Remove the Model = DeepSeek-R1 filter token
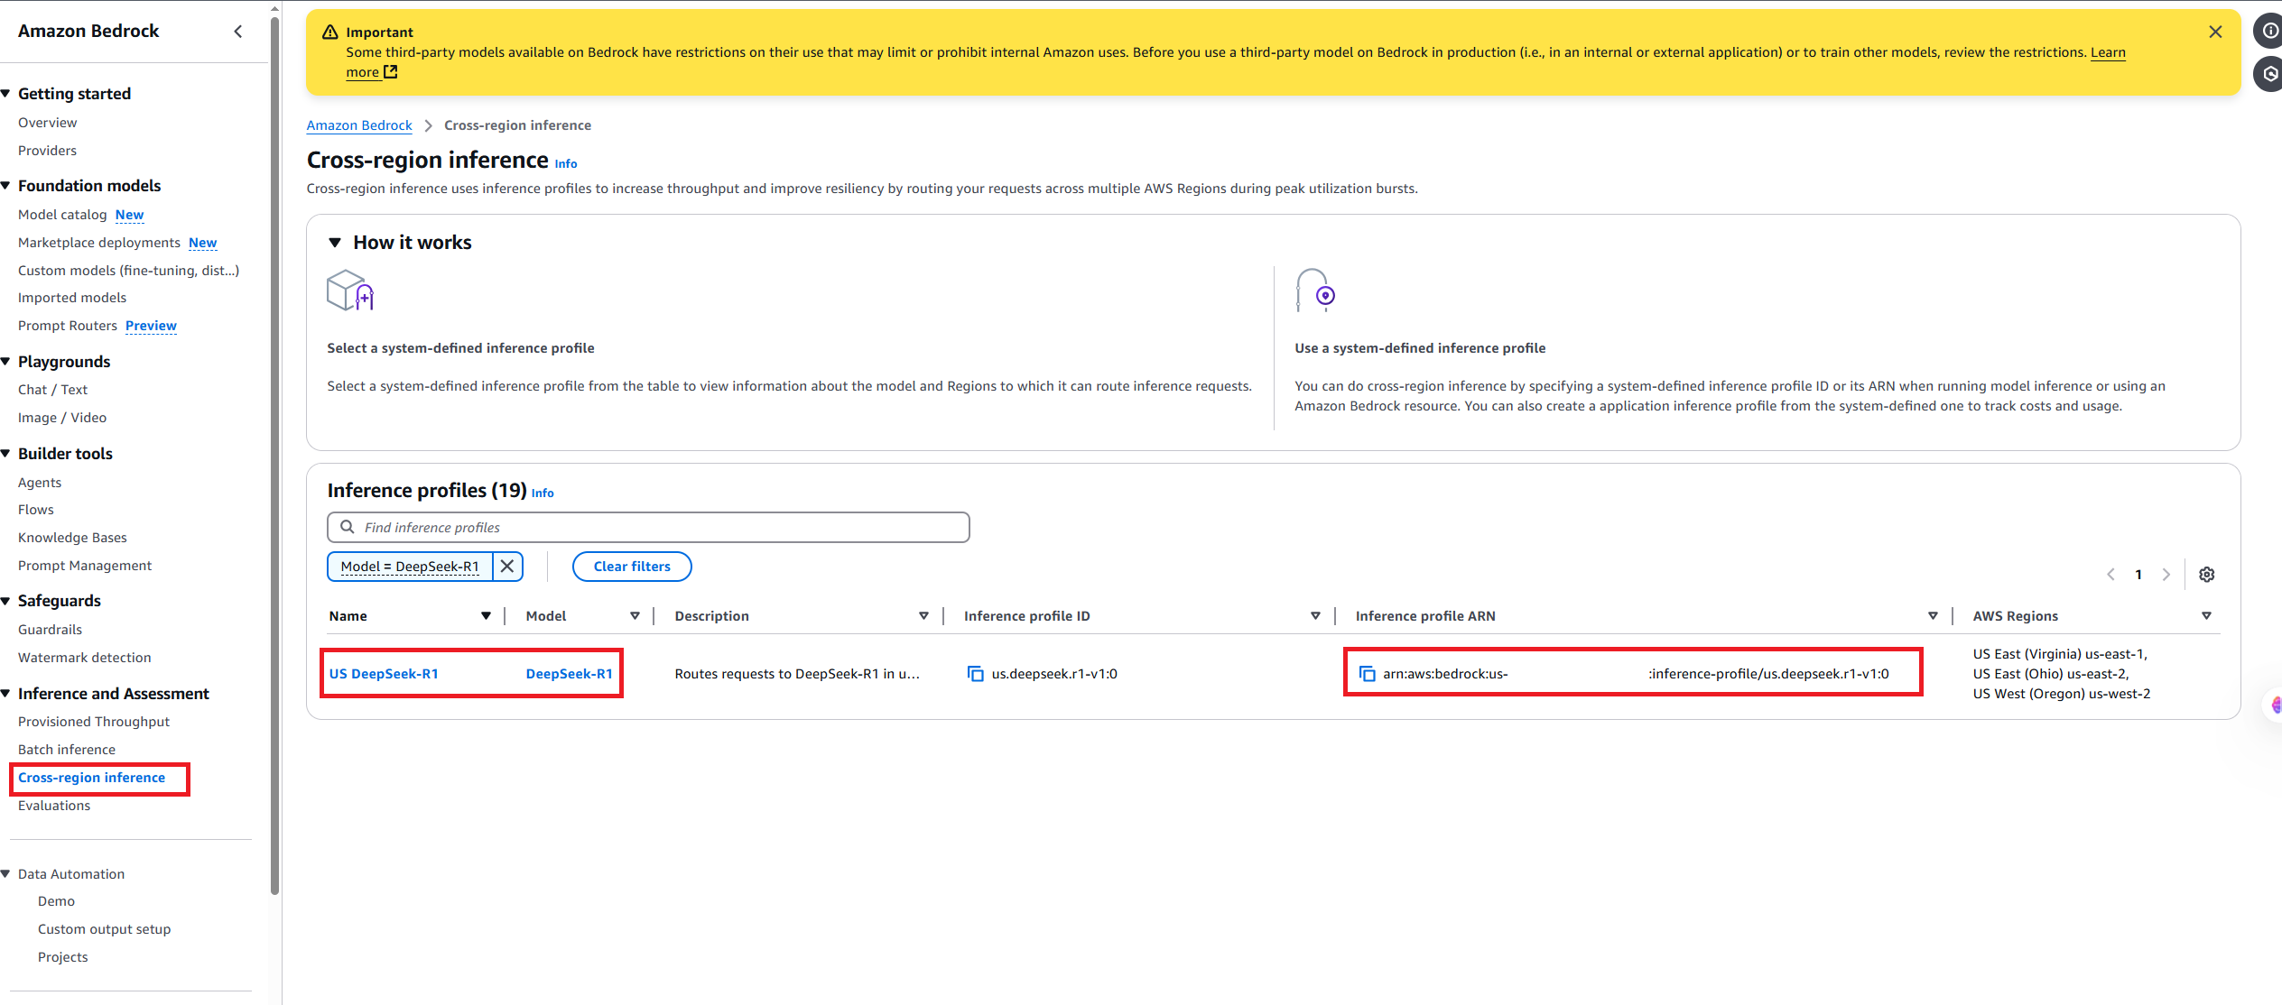Viewport: 2282px width, 1005px height. (507, 567)
